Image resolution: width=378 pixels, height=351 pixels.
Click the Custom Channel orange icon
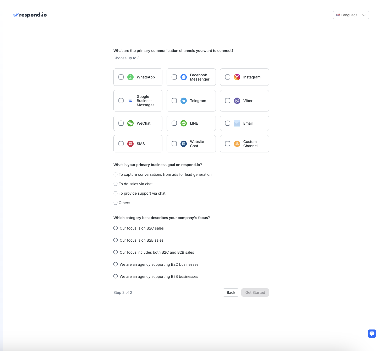237,144
